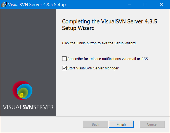Viewport: 170px width, 133px height.
Task: Click the Finish button
Action: 121,124
